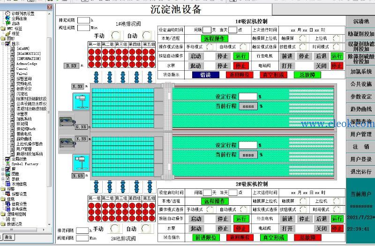Expand the 图像 tree node
375x246 pixels.
click(3, 174)
